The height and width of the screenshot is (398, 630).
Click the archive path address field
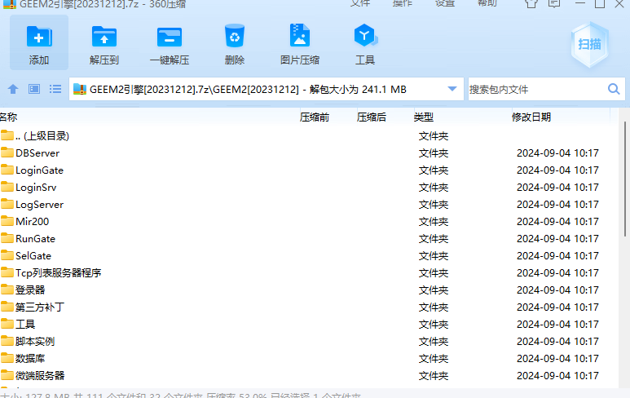tap(266, 89)
